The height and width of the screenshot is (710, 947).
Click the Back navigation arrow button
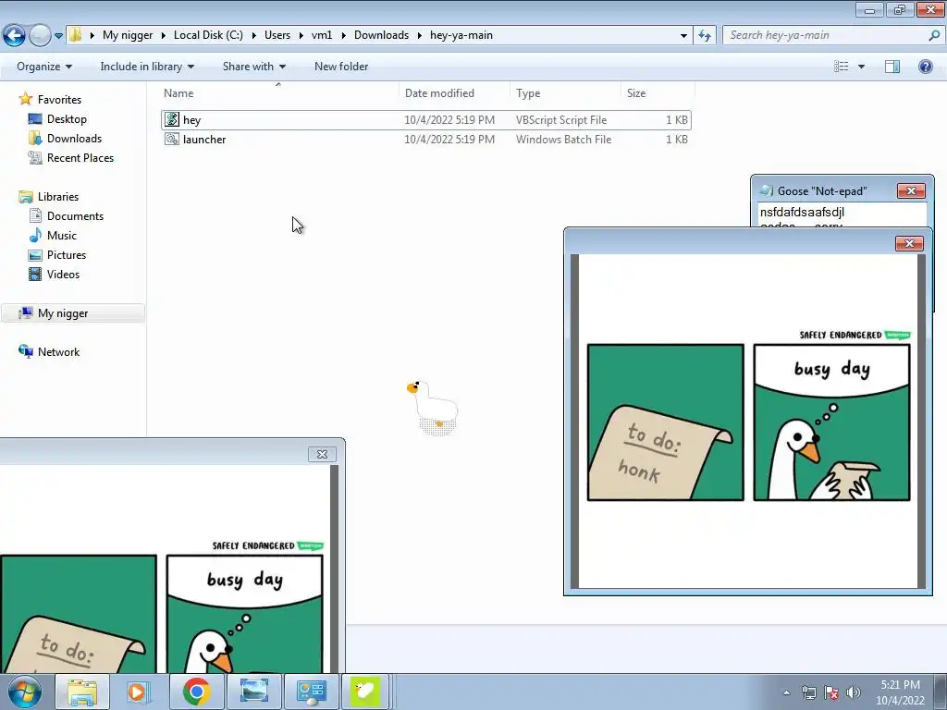click(x=15, y=35)
